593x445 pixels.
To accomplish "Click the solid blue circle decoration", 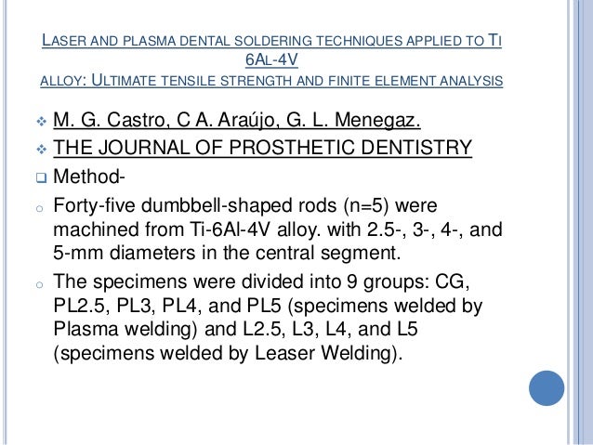I will [547, 388].
